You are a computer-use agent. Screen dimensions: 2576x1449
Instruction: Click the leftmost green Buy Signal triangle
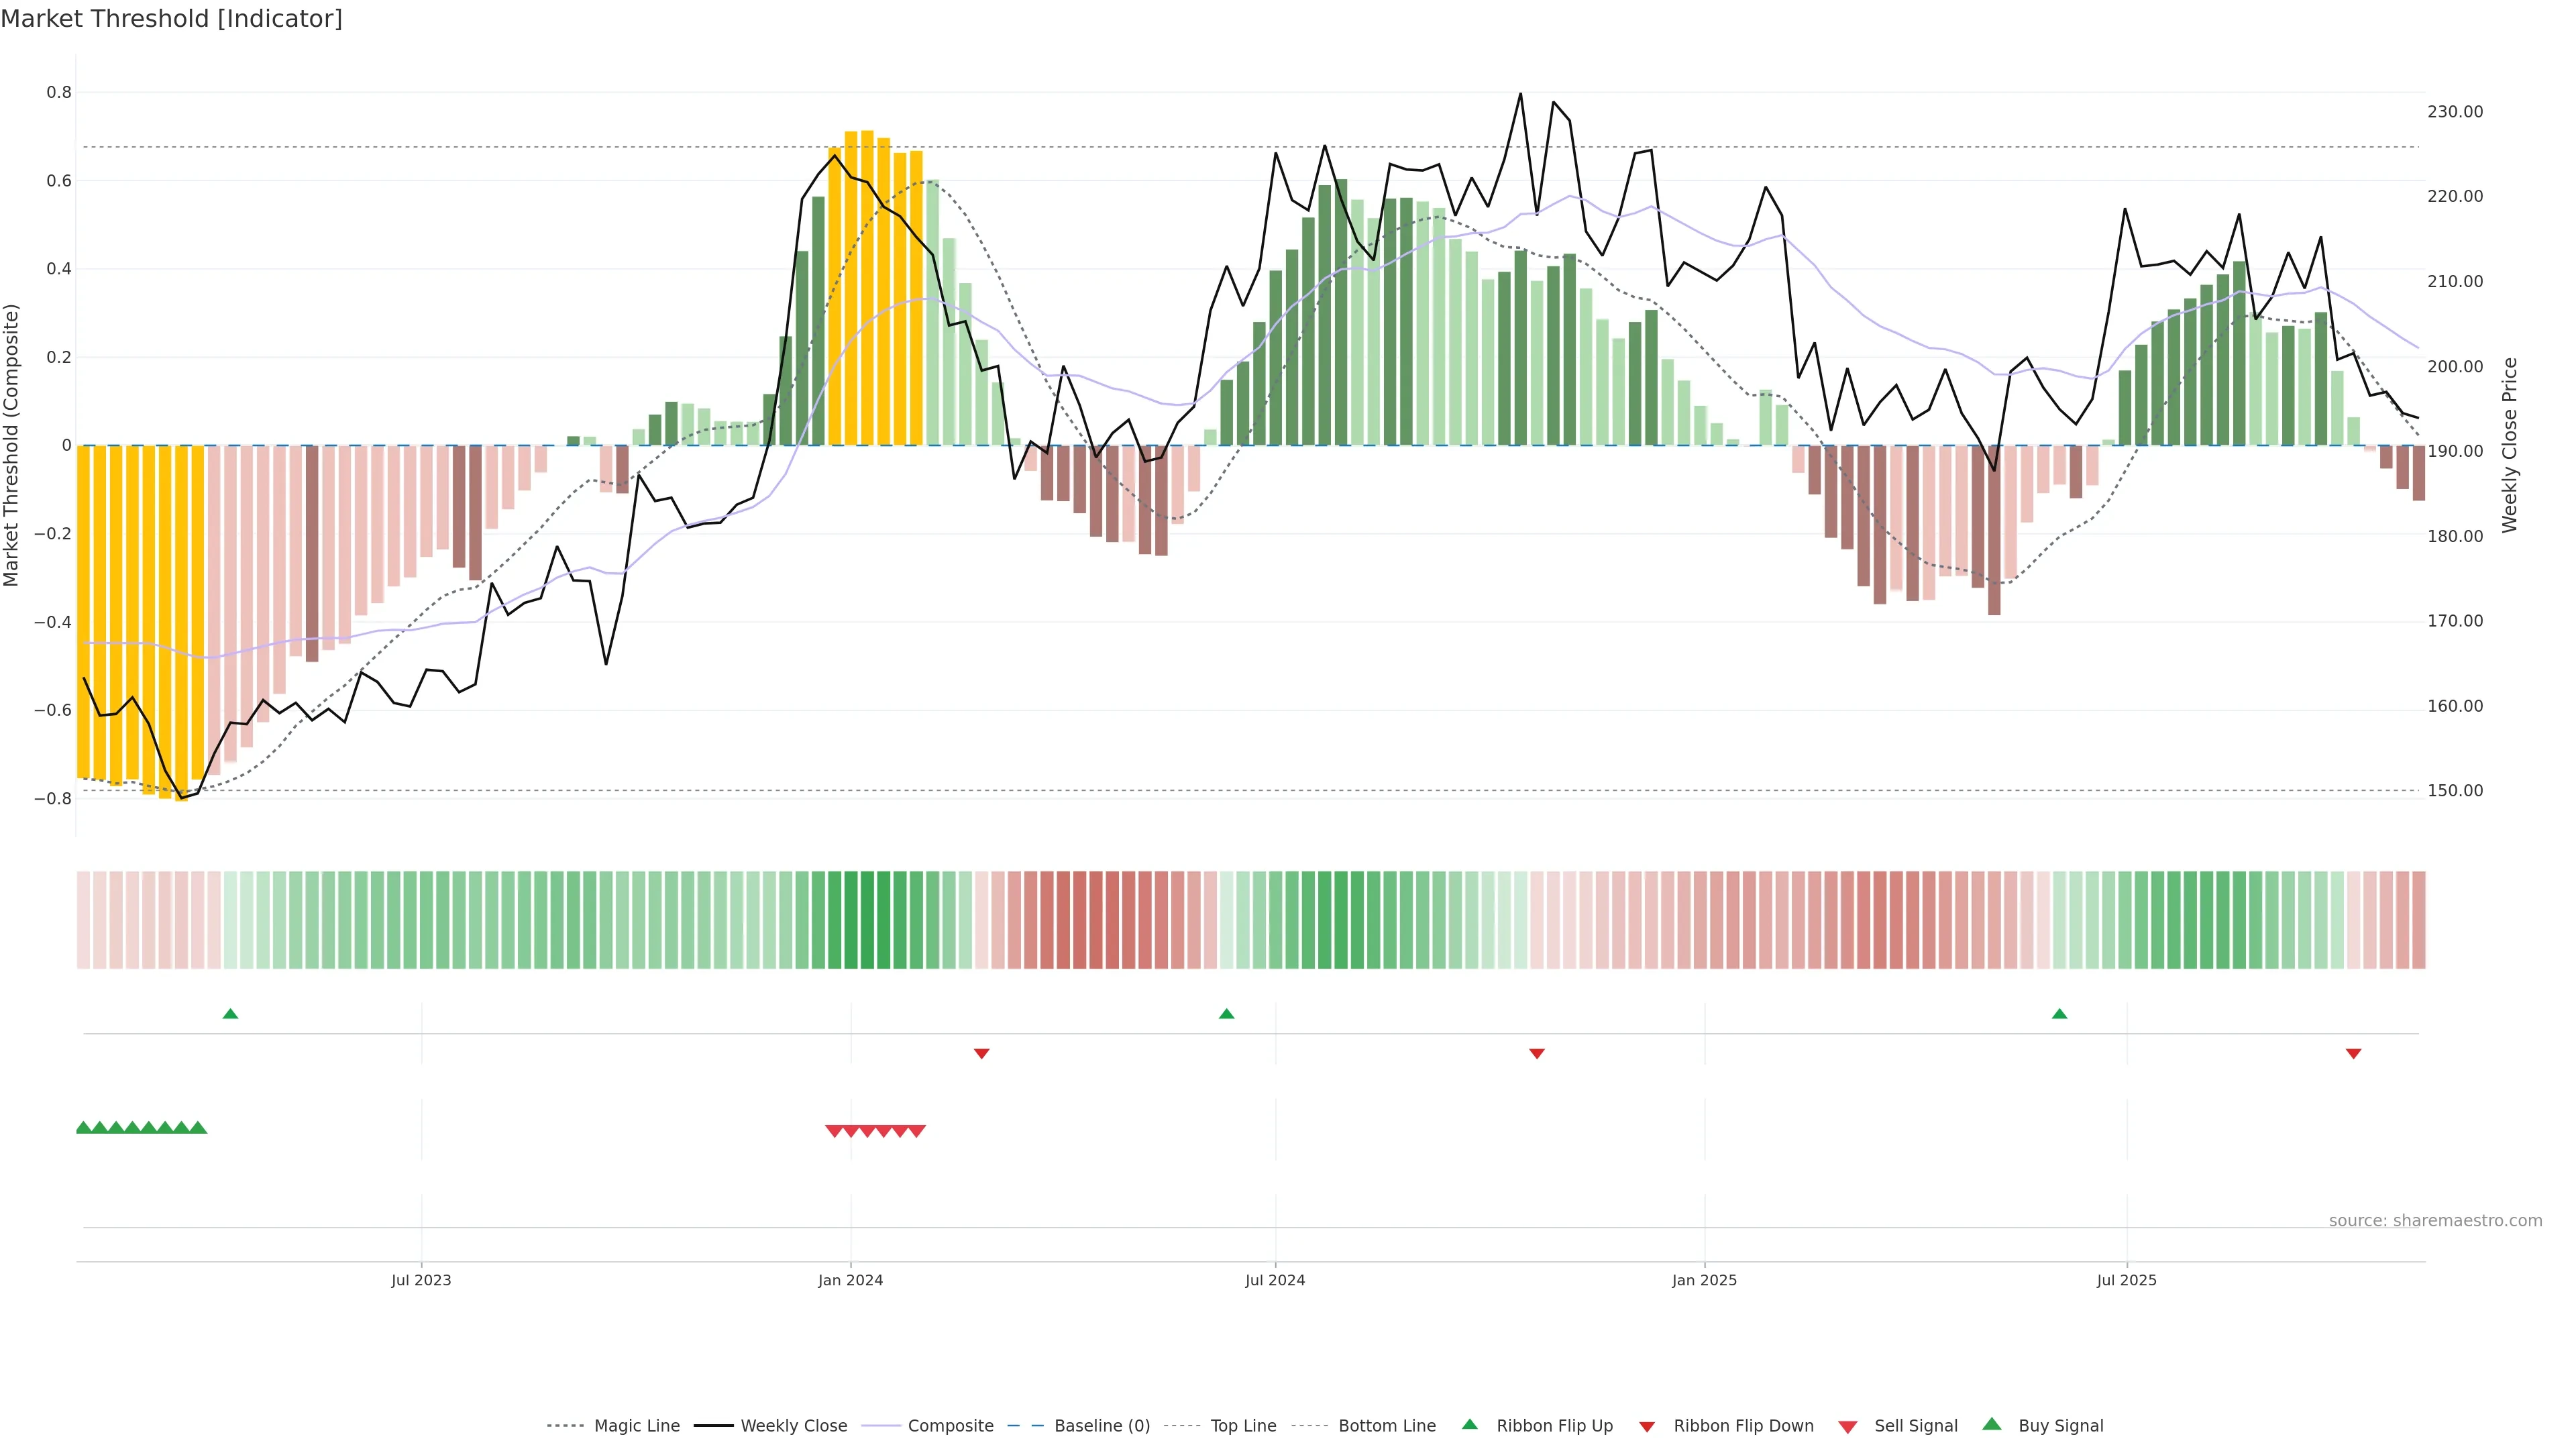point(84,1128)
